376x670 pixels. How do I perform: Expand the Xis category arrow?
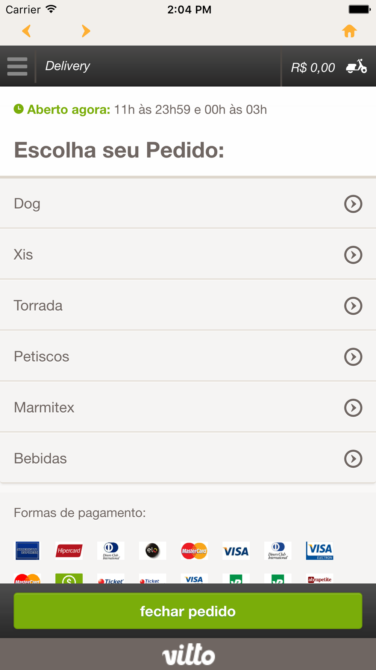353,255
